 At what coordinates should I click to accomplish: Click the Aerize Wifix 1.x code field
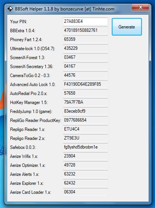point(85,156)
